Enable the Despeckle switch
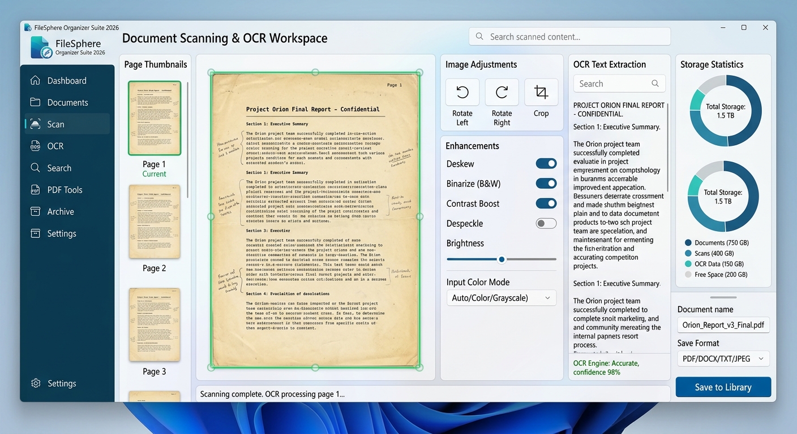This screenshot has height=434, width=797. (x=546, y=223)
